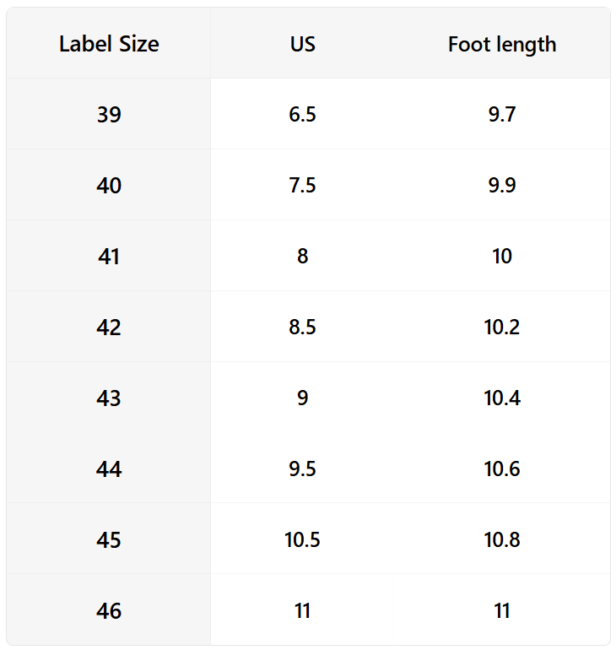The image size is (616, 650).
Task: Select label size 46 cell
Action: point(109,610)
